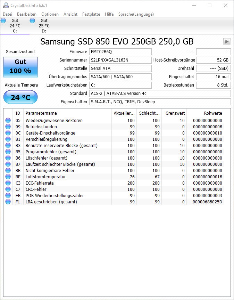The width and height of the screenshot is (234, 300).
Task: Click status orb for POR-Wiederherstellungszähler row
Action: click(x=8, y=195)
